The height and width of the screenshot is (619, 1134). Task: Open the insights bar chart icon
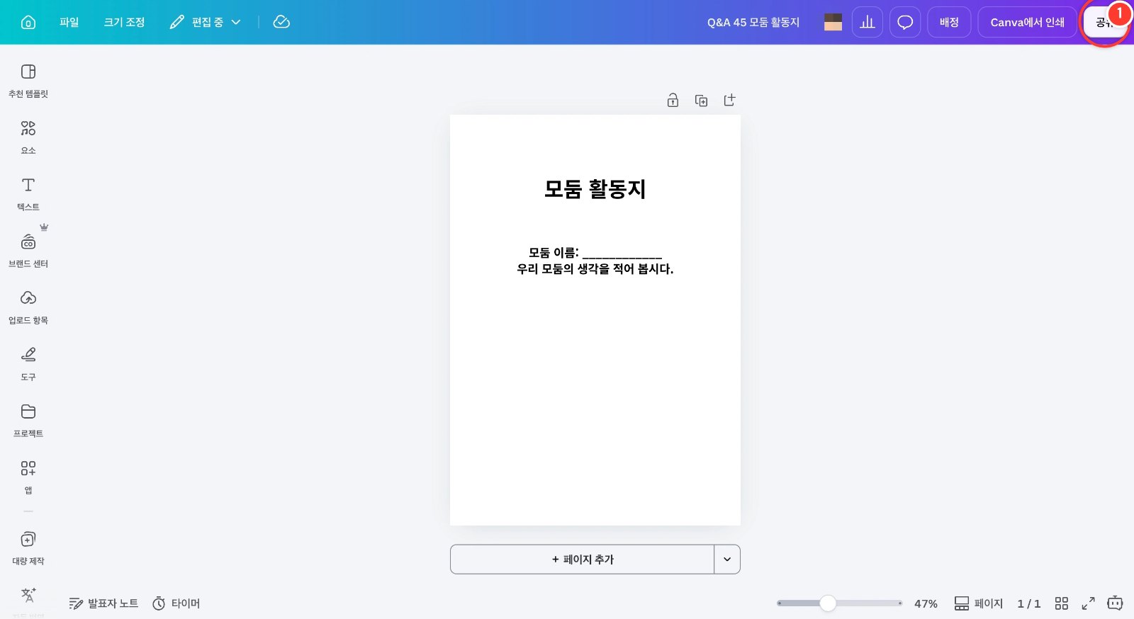coord(868,22)
